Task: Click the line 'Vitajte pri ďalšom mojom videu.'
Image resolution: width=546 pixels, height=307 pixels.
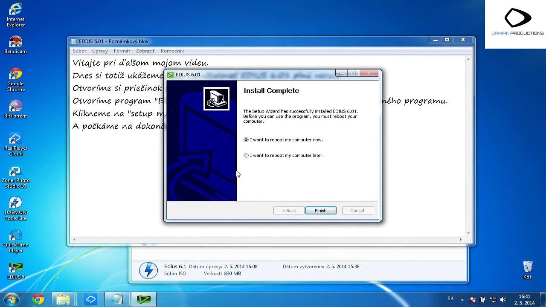Action: (140, 63)
